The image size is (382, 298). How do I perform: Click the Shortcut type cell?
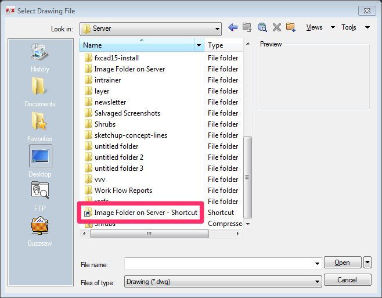(x=221, y=213)
